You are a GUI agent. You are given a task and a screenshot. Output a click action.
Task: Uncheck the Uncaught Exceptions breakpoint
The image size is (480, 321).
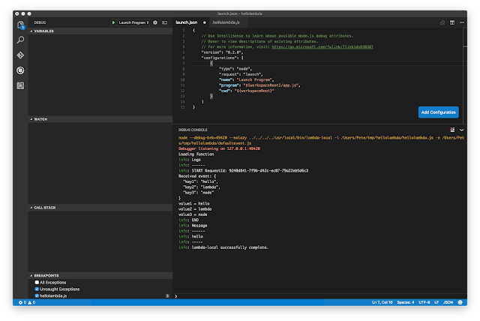pyautogui.click(x=37, y=289)
